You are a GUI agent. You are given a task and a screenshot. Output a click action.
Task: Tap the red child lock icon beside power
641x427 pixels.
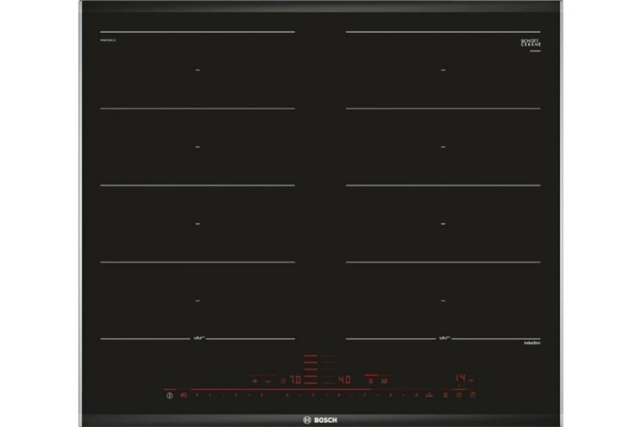(184, 396)
